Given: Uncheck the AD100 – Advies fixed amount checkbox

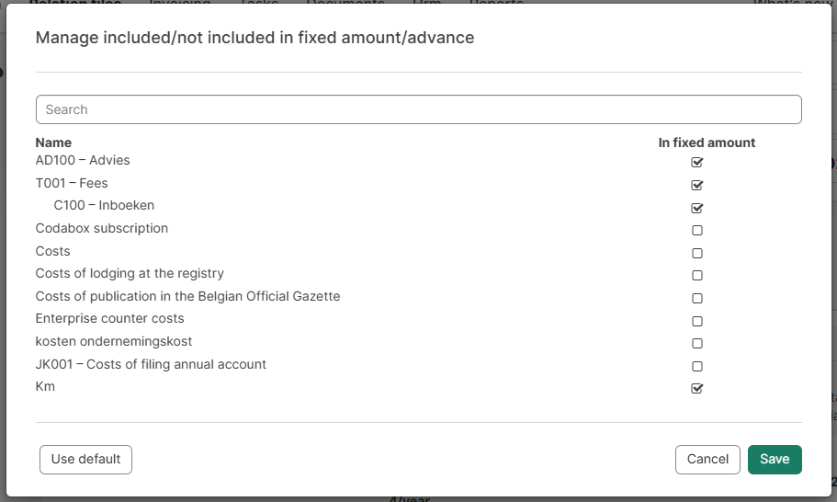Looking at the screenshot, I should 697,163.
